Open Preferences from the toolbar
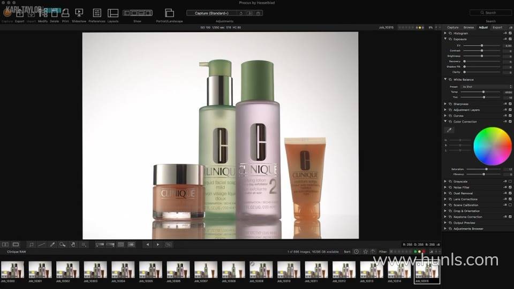Image resolution: width=514 pixels, height=289 pixels. [x=97, y=13]
